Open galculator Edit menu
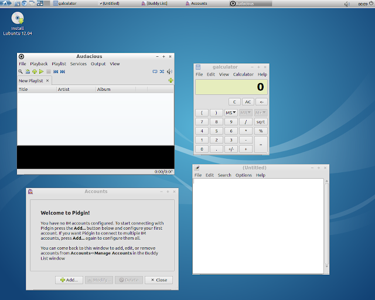Viewport: 375px width, 300px height. tap(211, 74)
